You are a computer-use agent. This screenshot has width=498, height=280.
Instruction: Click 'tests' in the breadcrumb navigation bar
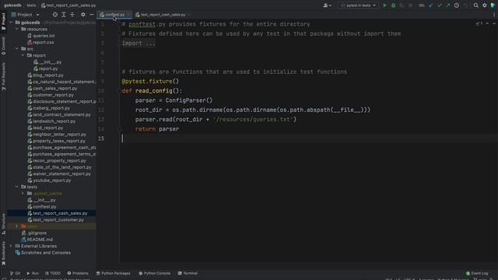tap(31, 5)
